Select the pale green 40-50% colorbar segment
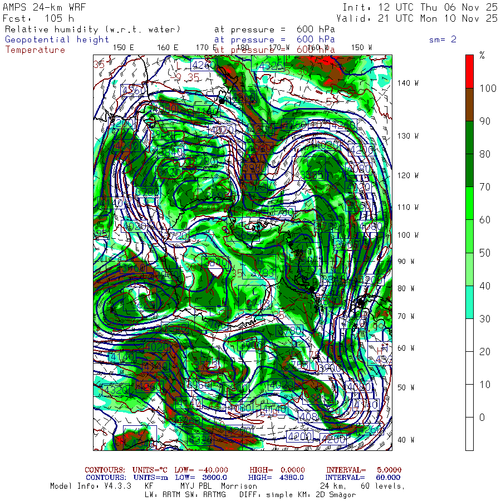The width and height of the screenshot is (501, 501). tap(469, 269)
